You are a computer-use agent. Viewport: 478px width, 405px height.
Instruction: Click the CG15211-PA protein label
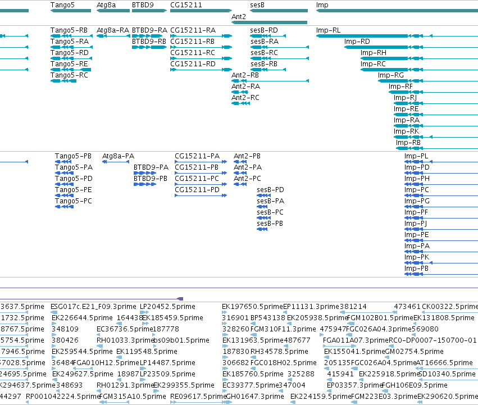pos(197,156)
